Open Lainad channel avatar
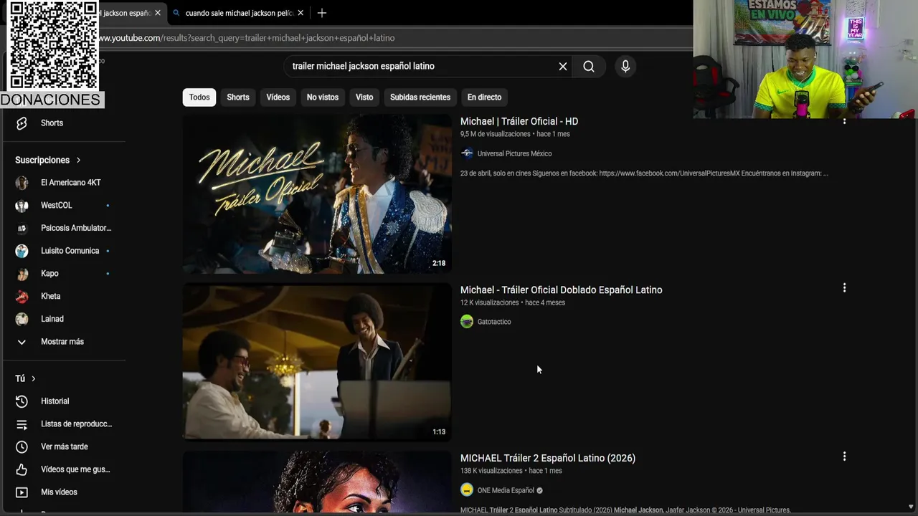Screen dimensions: 918x516 tap(22, 319)
